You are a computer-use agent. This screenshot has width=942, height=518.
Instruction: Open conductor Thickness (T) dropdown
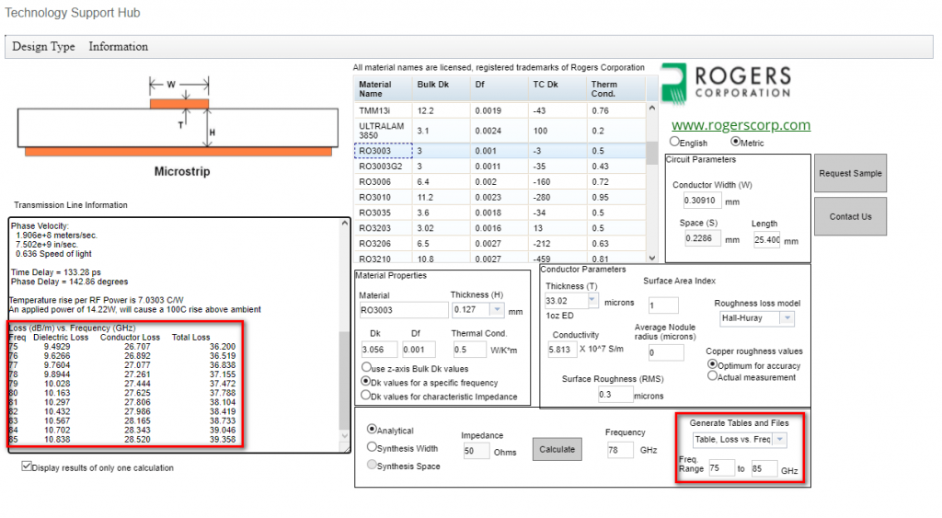click(x=592, y=300)
